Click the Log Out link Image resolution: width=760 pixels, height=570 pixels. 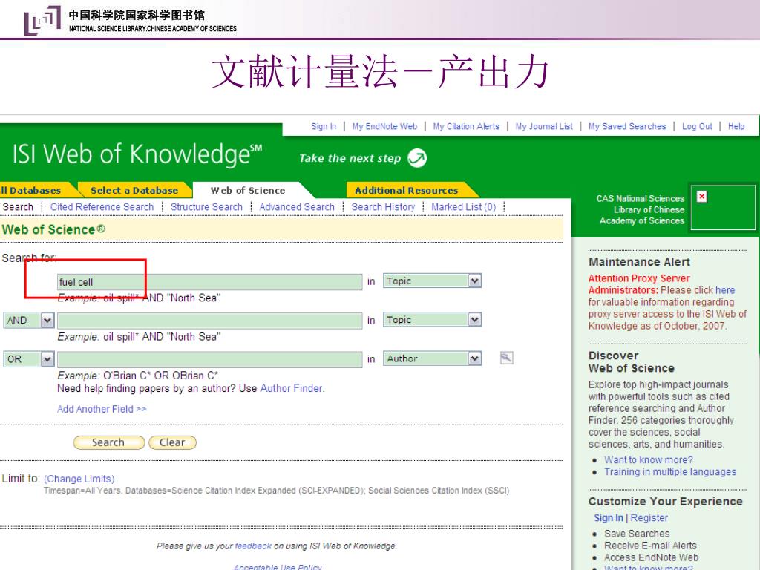[697, 126]
